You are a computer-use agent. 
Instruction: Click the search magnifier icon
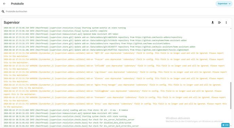(x=3, y=12)
